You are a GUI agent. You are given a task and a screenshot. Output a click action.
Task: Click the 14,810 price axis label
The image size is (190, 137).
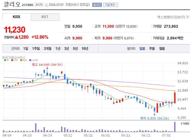[x=183, y=63]
